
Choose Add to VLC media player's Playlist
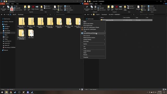93,27
